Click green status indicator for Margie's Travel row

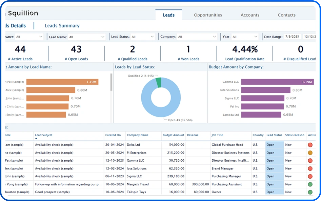click(310, 184)
